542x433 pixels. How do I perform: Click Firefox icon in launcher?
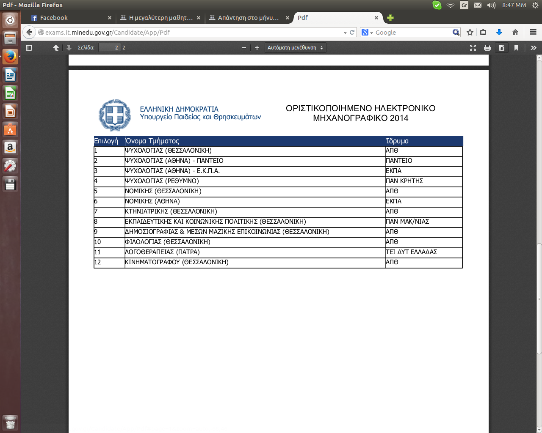(10, 57)
